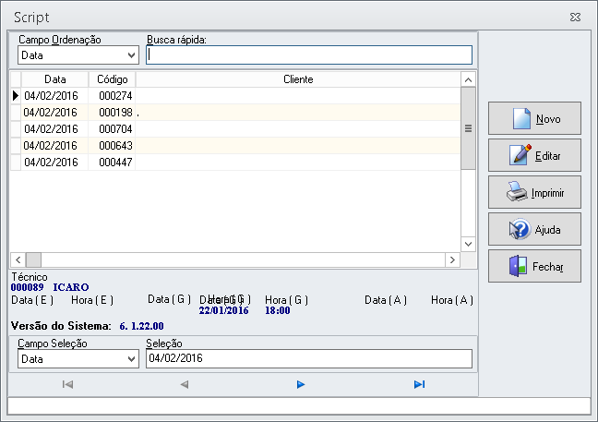The image size is (598, 422).
Task: Click the Imprimir button
Action: (534, 192)
